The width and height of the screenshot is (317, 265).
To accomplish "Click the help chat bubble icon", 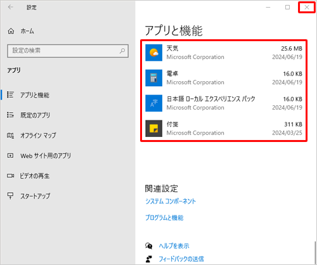I will tap(149, 246).
